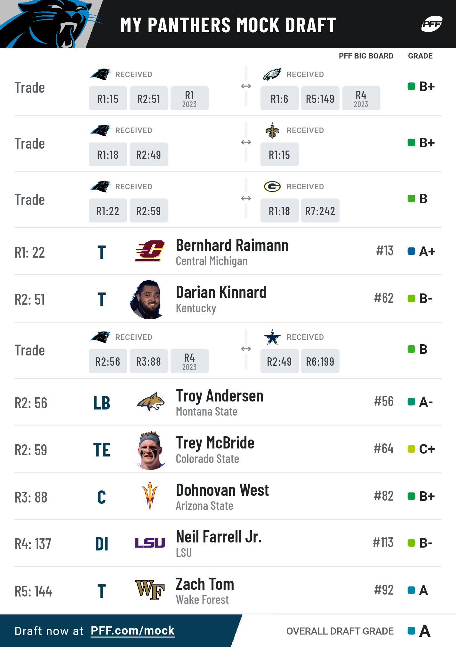The image size is (456, 647).
Task: Click the Wake Forest WF logo
Action: coord(150,590)
